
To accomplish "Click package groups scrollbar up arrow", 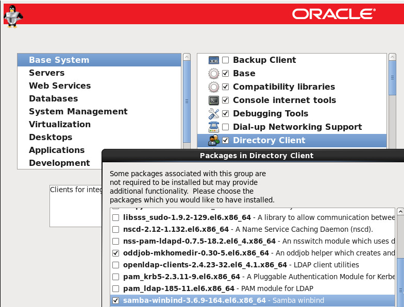I will [x=393, y=57].
